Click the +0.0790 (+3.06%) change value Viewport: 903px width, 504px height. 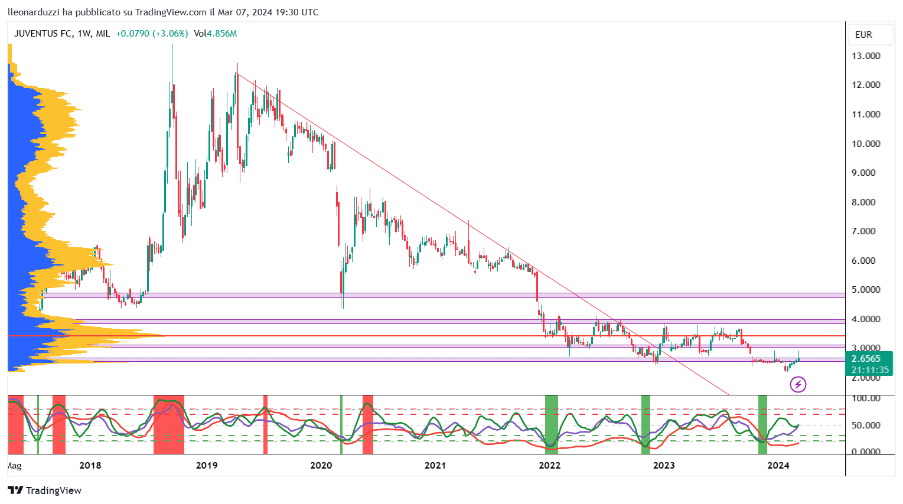[152, 34]
